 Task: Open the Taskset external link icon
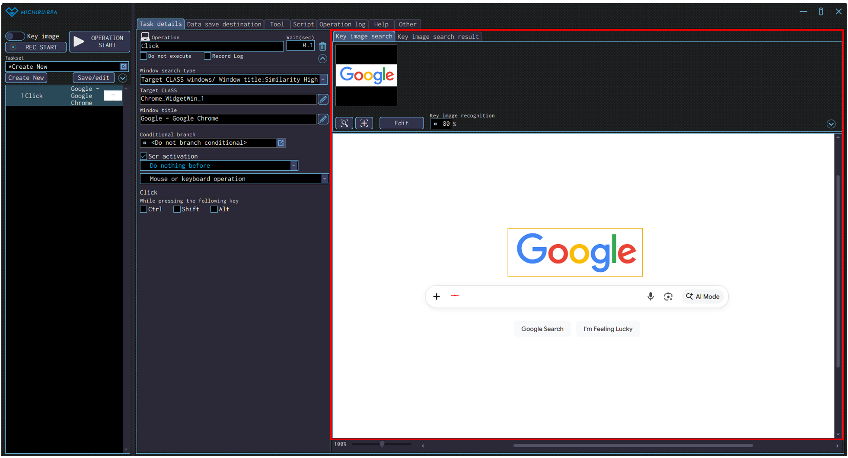(x=124, y=67)
